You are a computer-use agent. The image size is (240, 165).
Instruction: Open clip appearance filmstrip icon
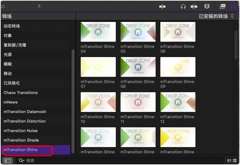click(207, 7)
